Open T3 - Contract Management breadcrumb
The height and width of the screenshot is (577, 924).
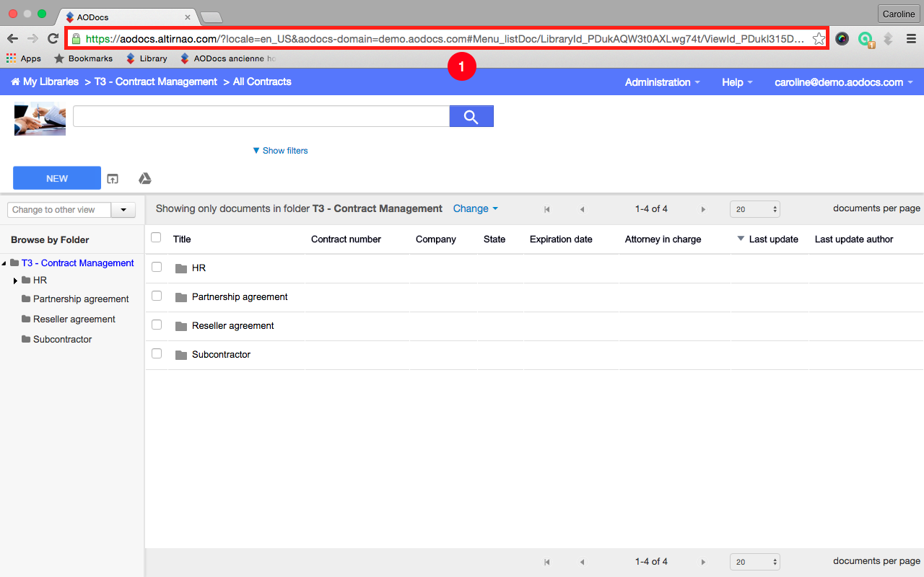156,82
